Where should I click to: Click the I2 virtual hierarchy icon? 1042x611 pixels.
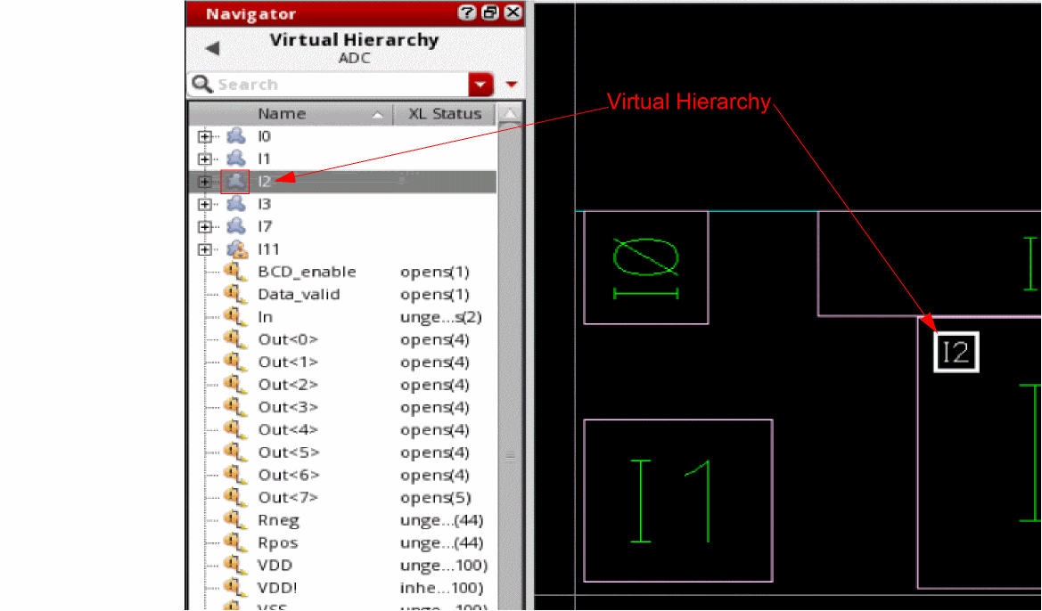pyautogui.click(x=235, y=182)
